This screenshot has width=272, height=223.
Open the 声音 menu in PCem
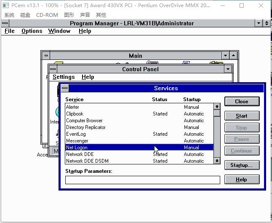[85, 15]
